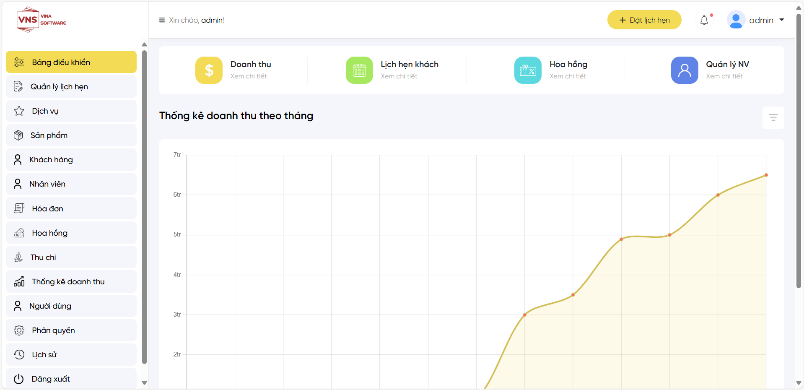Click the Quản lý lịch hẹn document icon

click(x=18, y=86)
